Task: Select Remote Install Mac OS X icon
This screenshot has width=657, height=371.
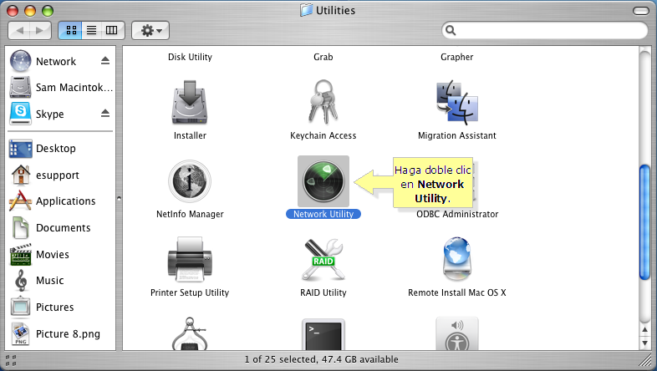Action: point(457,259)
